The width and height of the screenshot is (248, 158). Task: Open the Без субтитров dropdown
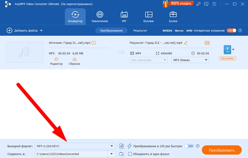pos(148,60)
